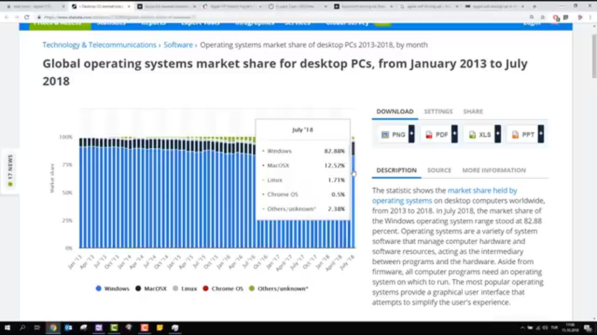Toggle the Others/unknown series in legend

(278, 288)
